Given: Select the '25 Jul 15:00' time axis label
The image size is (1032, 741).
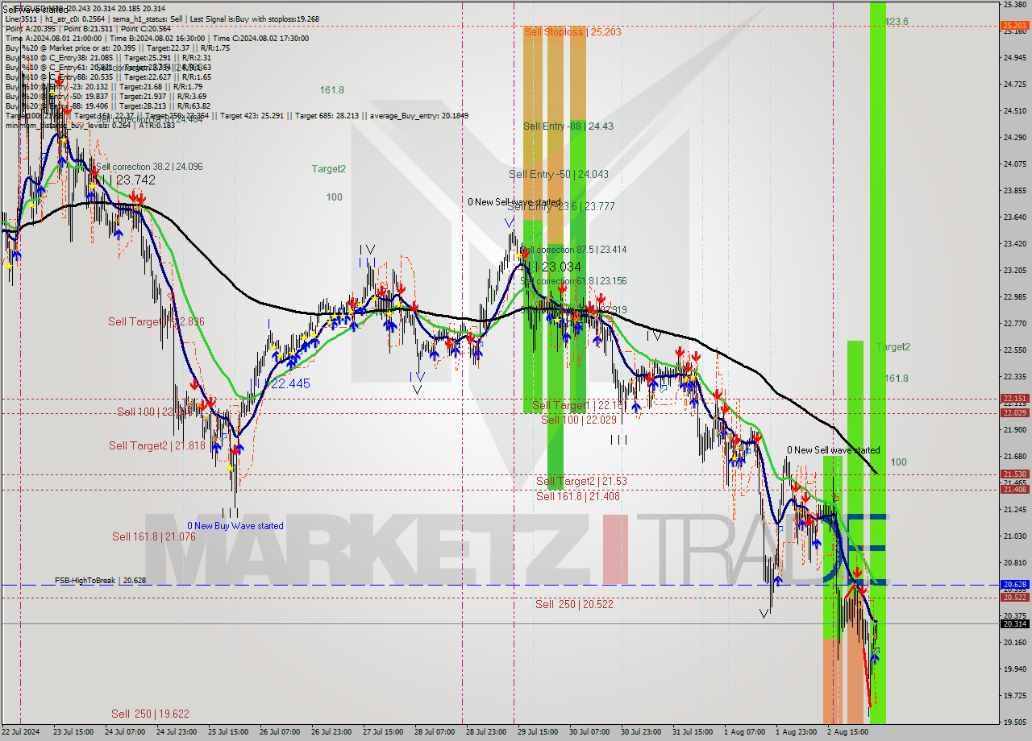Looking at the screenshot, I should [228, 732].
